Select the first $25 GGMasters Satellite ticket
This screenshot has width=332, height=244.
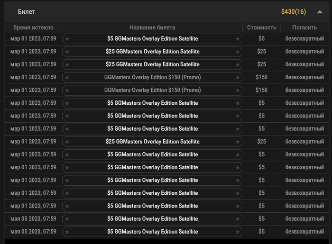point(152,52)
